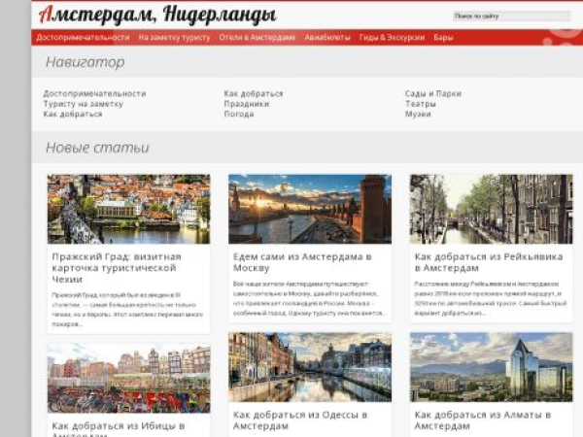The height and width of the screenshot is (437, 583).
Task: Click the Туристу на заметку navigator link
Action: 83,104
